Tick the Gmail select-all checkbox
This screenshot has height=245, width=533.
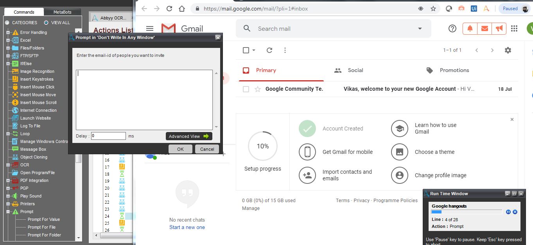(246, 50)
